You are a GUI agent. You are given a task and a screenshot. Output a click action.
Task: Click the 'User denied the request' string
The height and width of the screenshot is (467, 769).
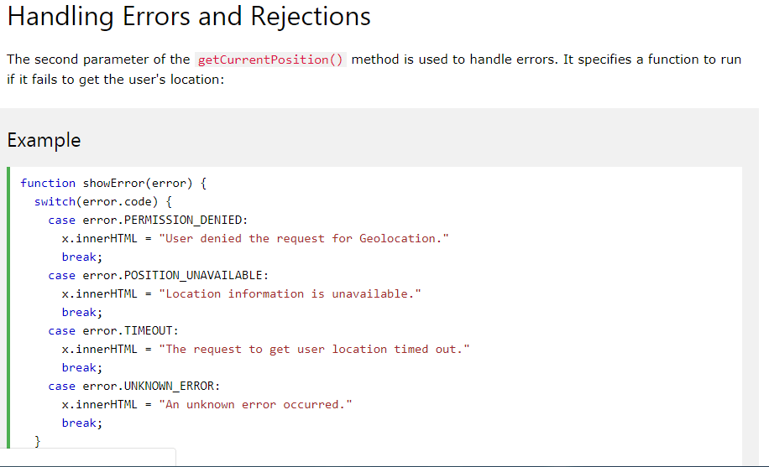pos(304,239)
